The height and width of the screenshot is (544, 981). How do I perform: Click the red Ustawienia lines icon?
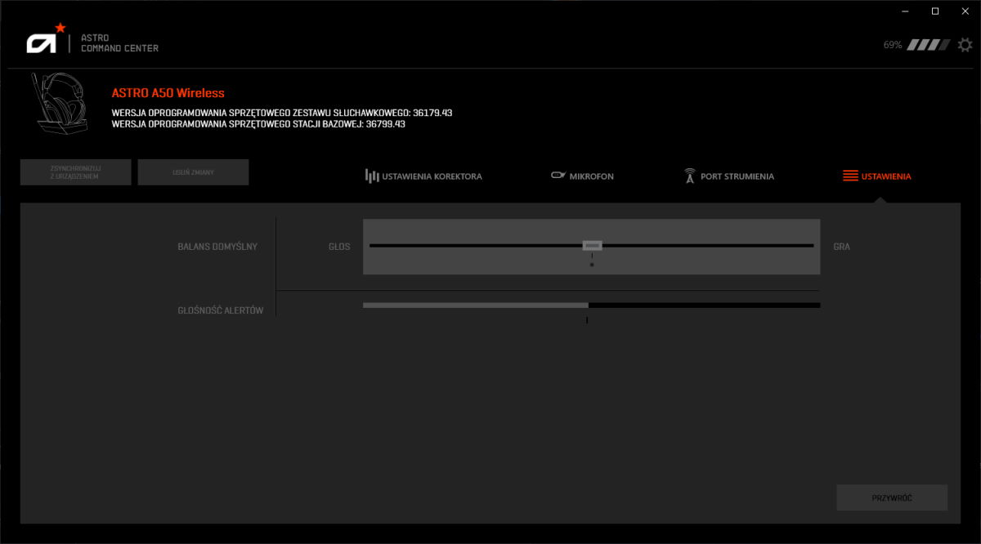(x=850, y=176)
